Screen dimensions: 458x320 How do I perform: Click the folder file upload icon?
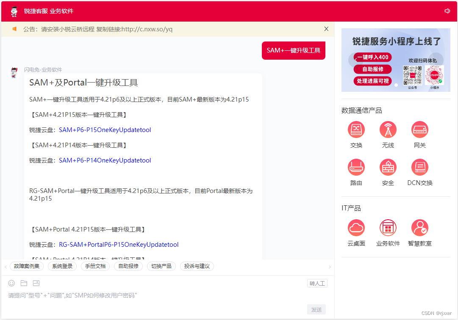pyautogui.click(x=24, y=283)
